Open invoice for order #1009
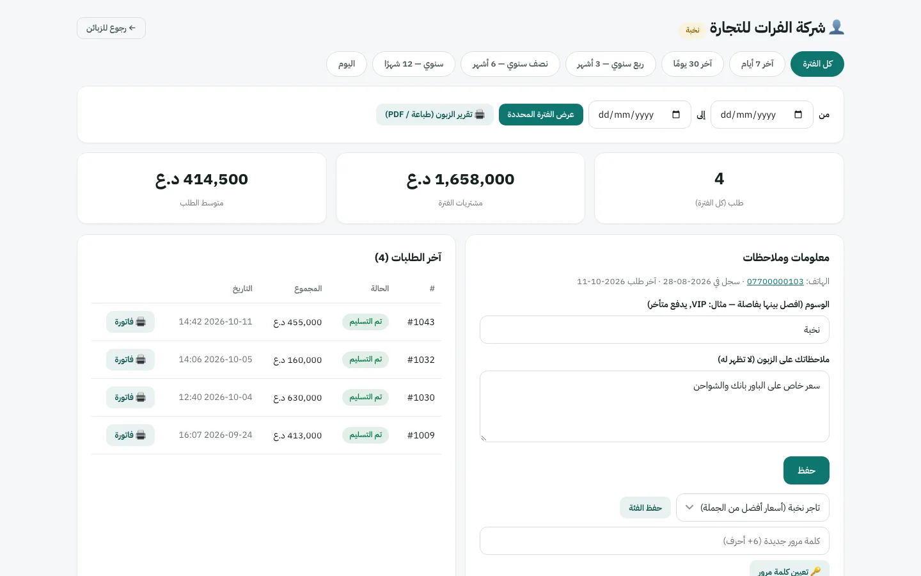The width and height of the screenshot is (921, 576). [x=130, y=435]
